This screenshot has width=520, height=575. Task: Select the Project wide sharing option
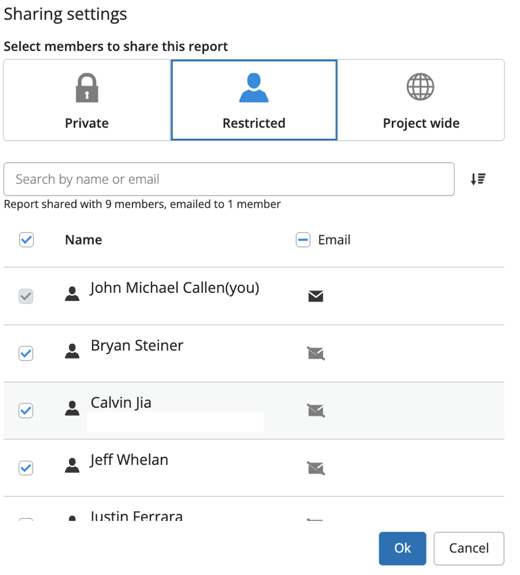[421, 100]
